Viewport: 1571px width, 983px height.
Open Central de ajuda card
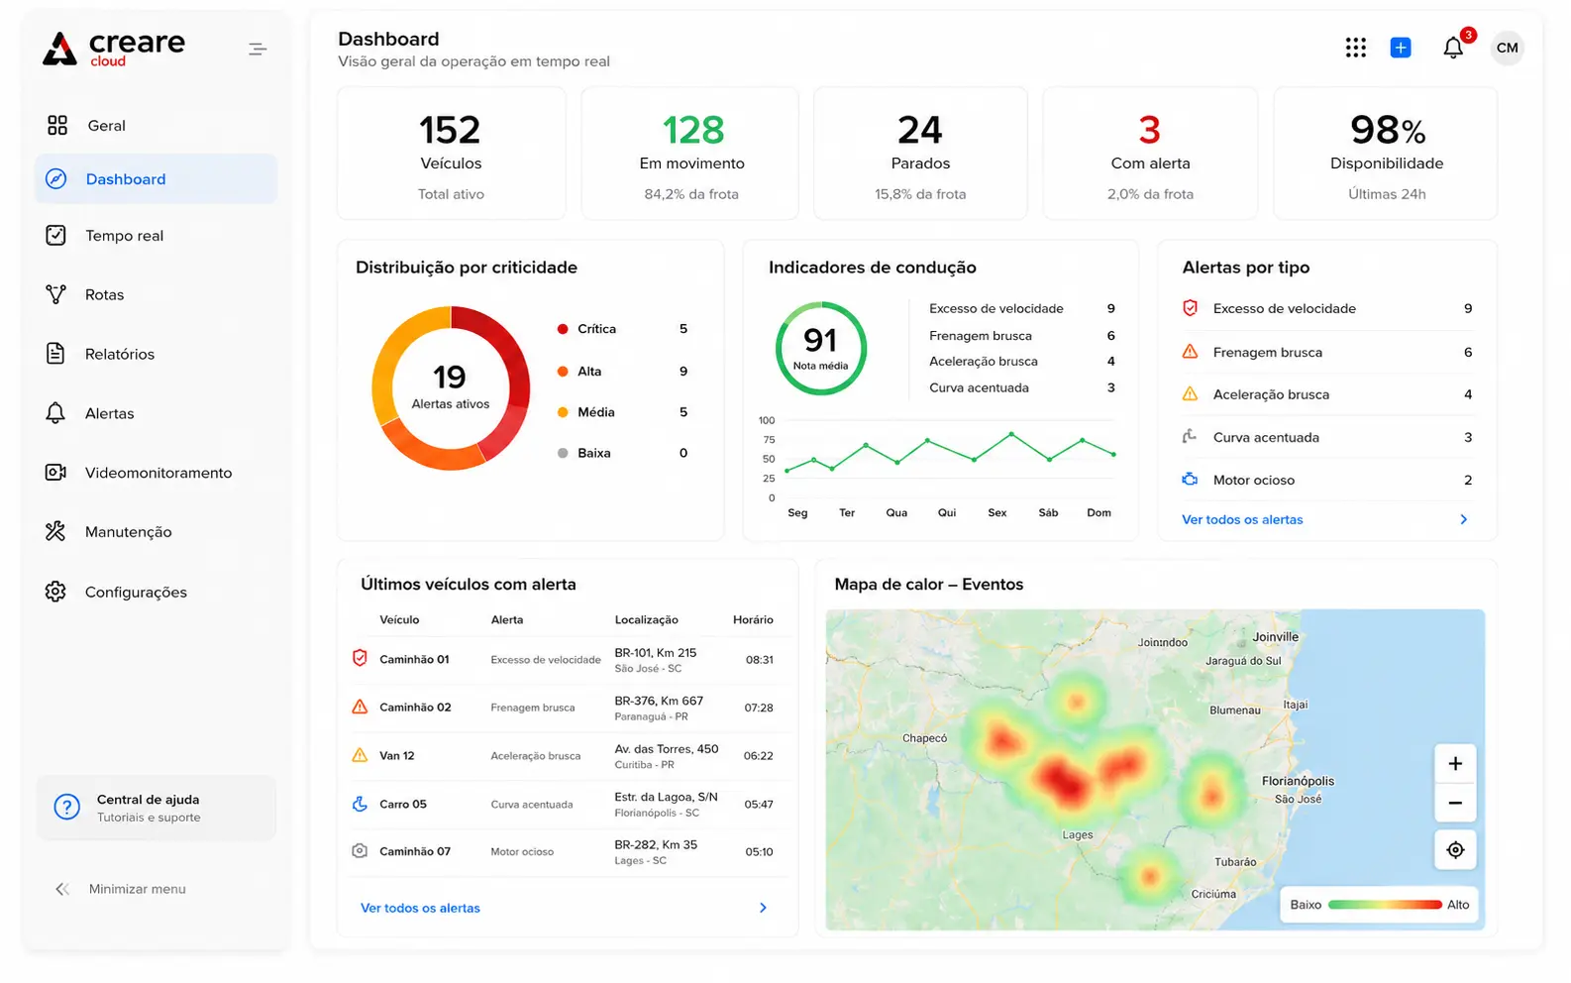[157, 808]
